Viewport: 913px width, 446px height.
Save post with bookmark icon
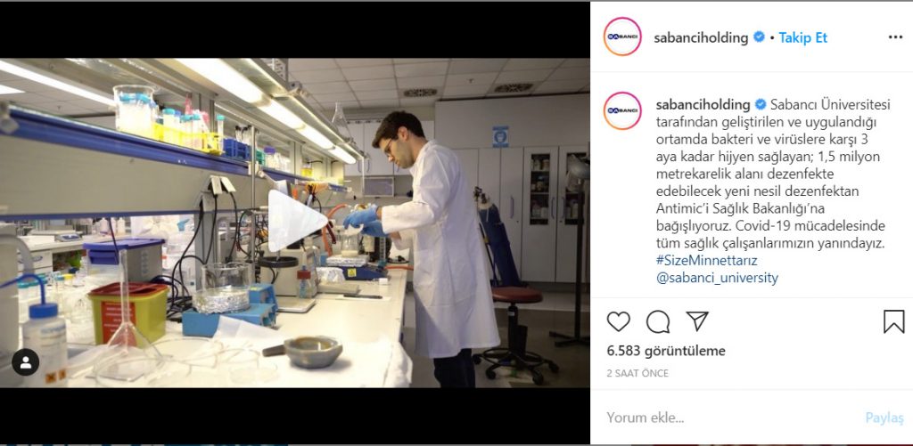tap(893, 321)
